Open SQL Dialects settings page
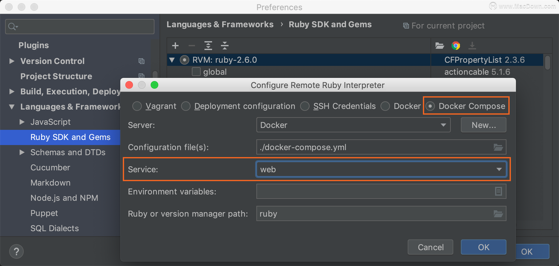The image size is (559, 266). click(x=54, y=228)
